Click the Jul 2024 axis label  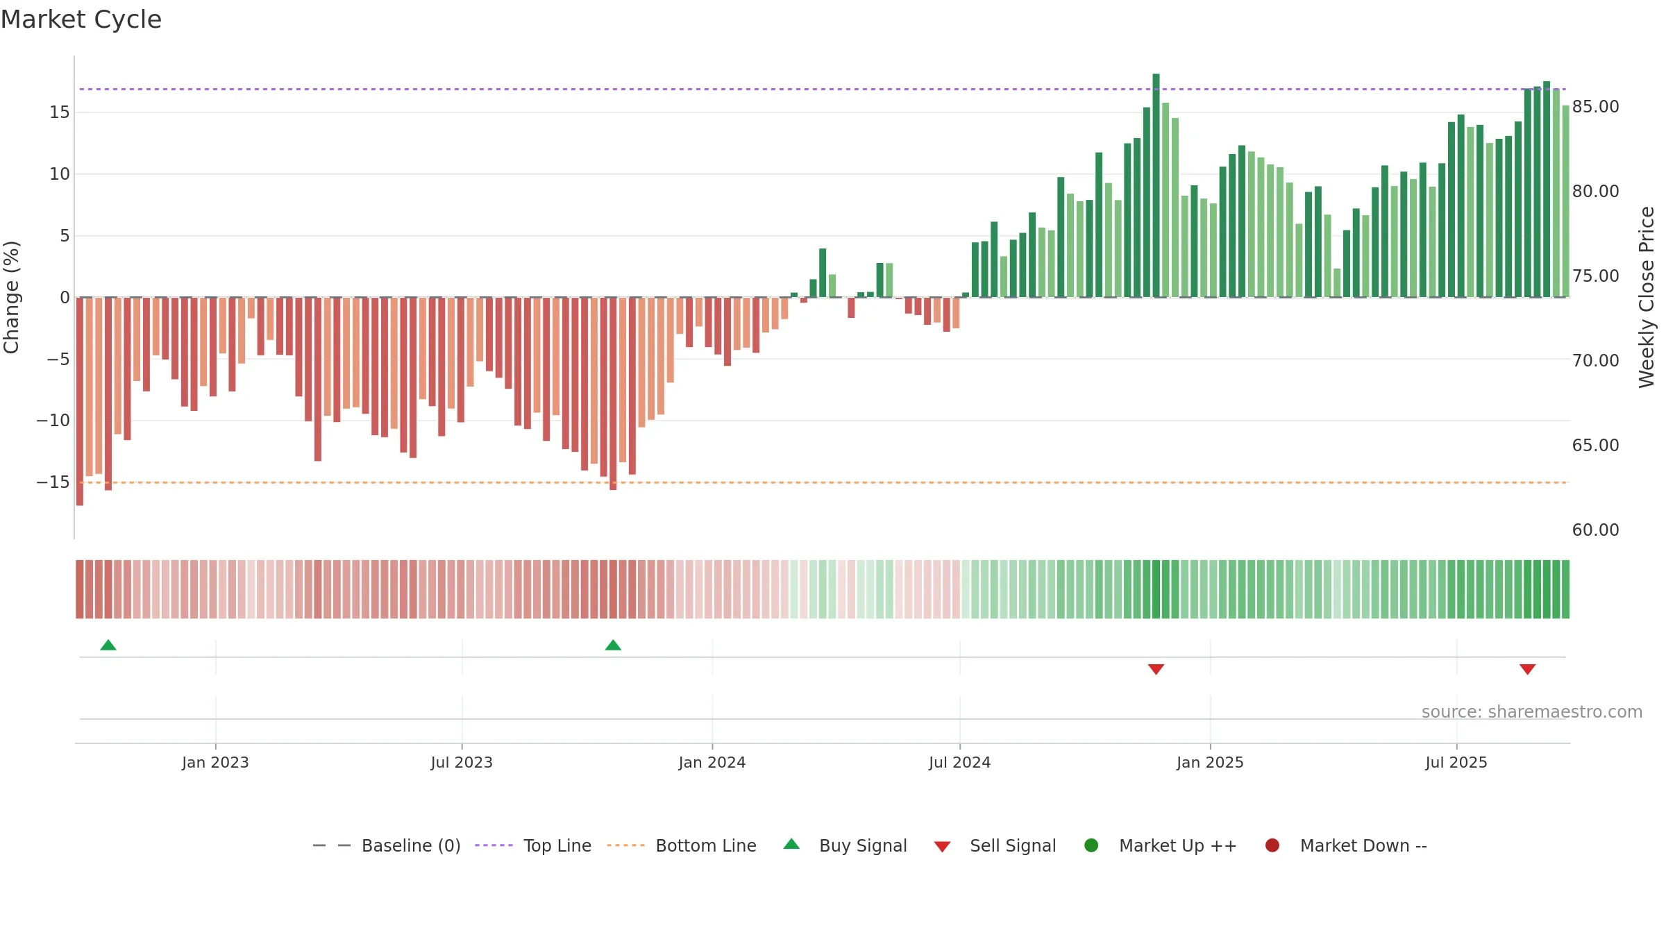coord(960,762)
